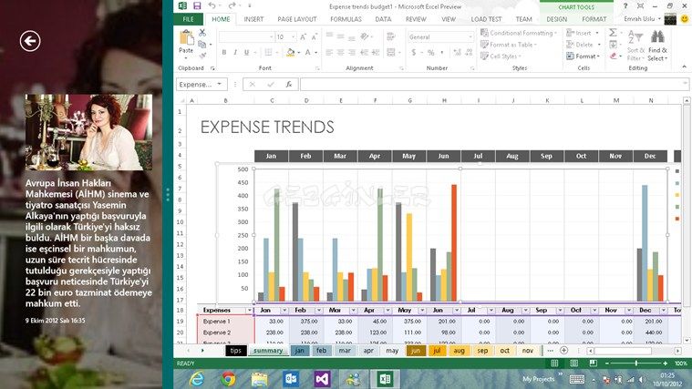
Task: Toggle Underline formatting
Action: coord(246,53)
